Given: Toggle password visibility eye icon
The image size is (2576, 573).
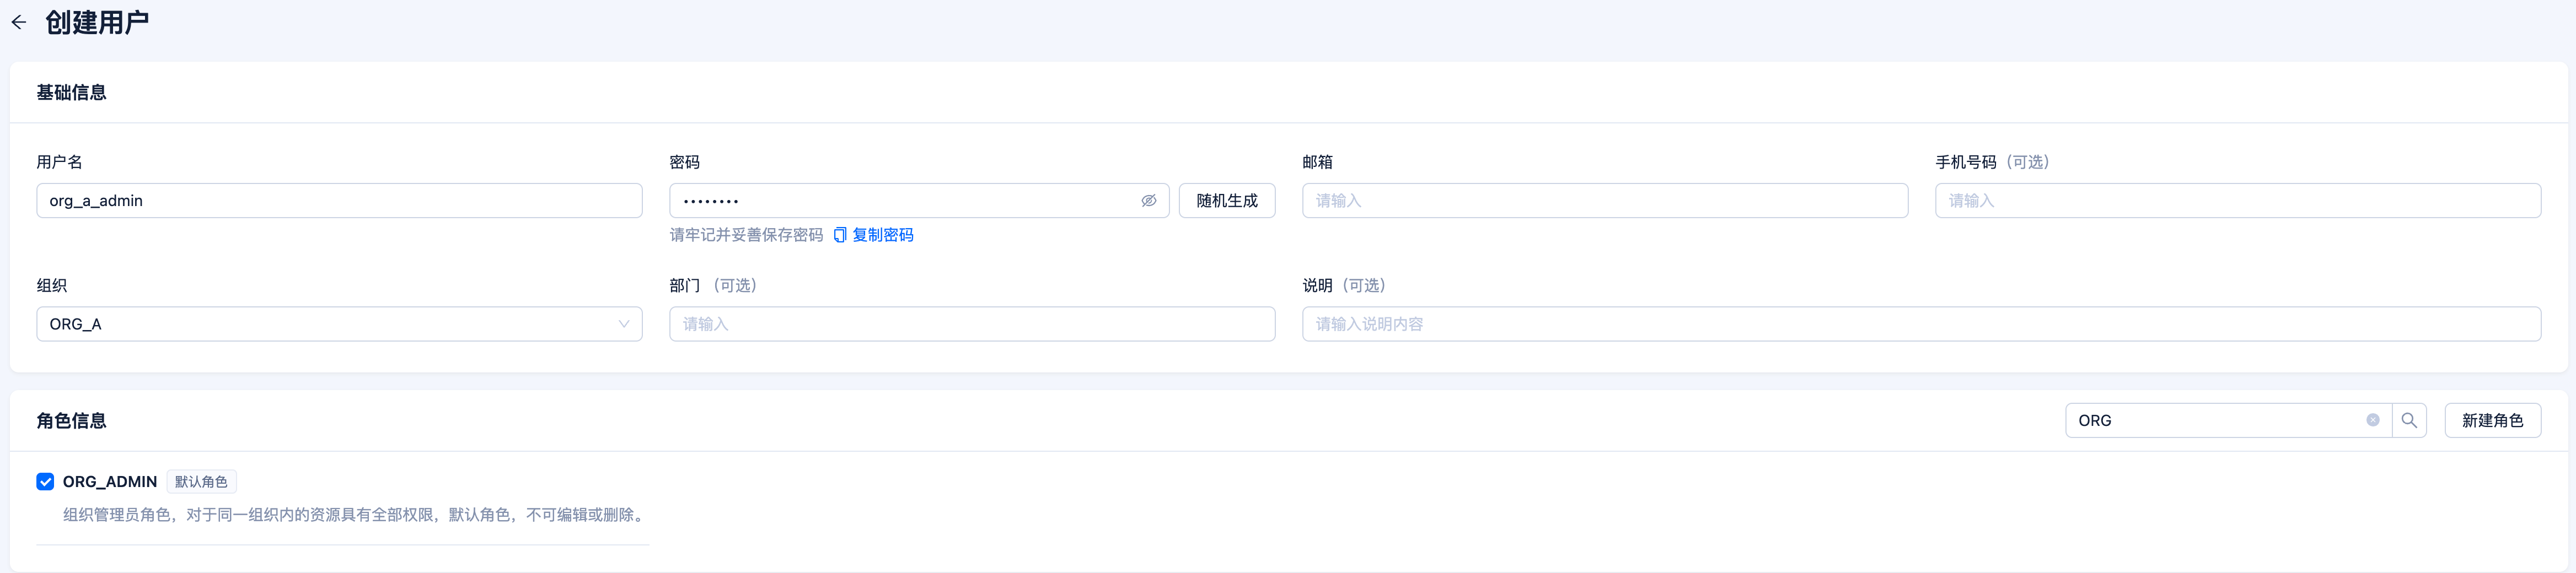Looking at the screenshot, I should pos(1149,201).
